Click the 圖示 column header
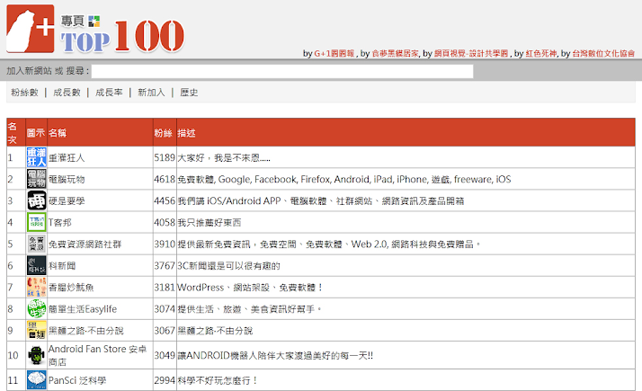Image resolution: width=642 pixels, height=391 pixels. 36,133
